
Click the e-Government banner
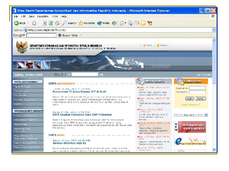pyautogui.click(x=190, y=141)
